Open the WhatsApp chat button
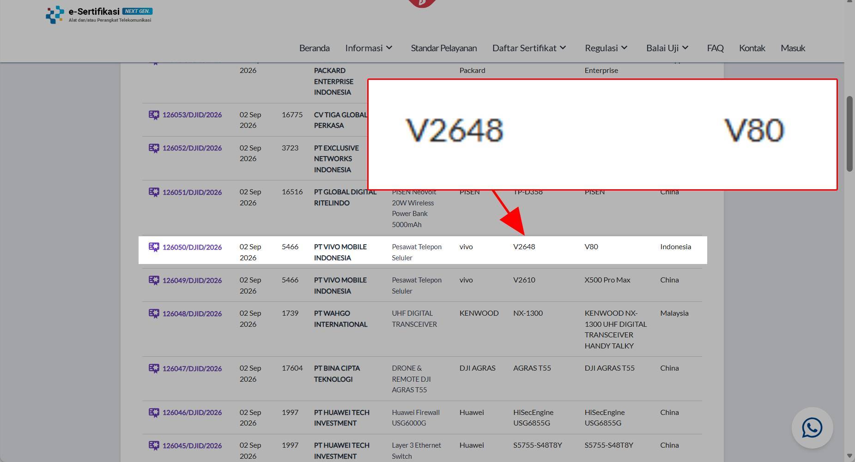This screenshot has width=855, height=462. point(812,428)
